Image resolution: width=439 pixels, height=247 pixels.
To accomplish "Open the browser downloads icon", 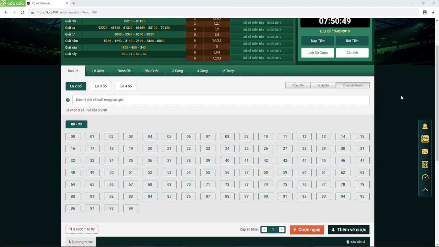I will 433,12.
